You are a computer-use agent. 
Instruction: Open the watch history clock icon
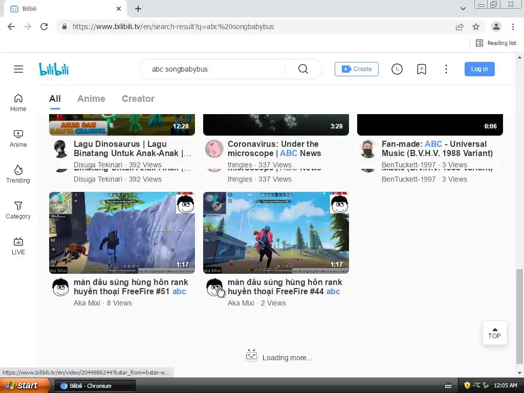pos(397,69)
